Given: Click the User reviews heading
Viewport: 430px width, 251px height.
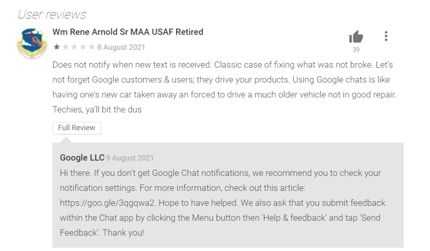Looking at the screenshot, I should coord(52,14).
